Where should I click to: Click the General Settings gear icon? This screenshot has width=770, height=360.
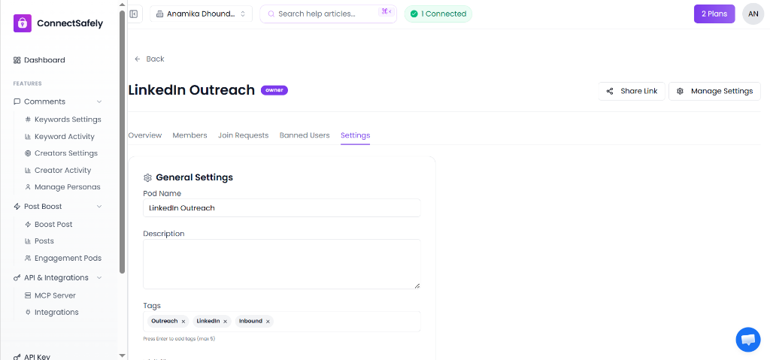147,177
